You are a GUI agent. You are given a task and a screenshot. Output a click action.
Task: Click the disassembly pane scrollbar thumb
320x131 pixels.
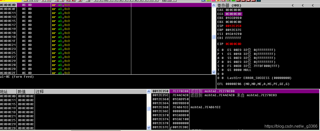(214, 37)
